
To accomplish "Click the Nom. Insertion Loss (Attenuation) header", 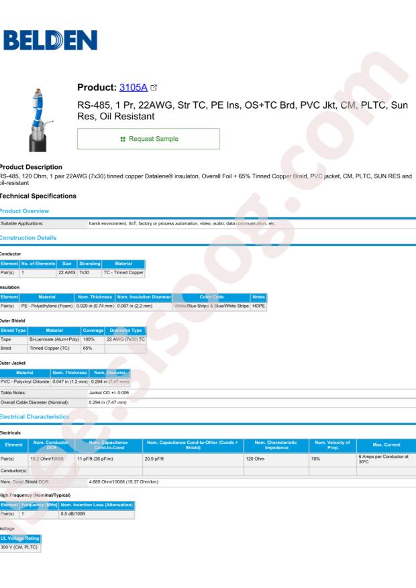I will click(x=97, y=505).
